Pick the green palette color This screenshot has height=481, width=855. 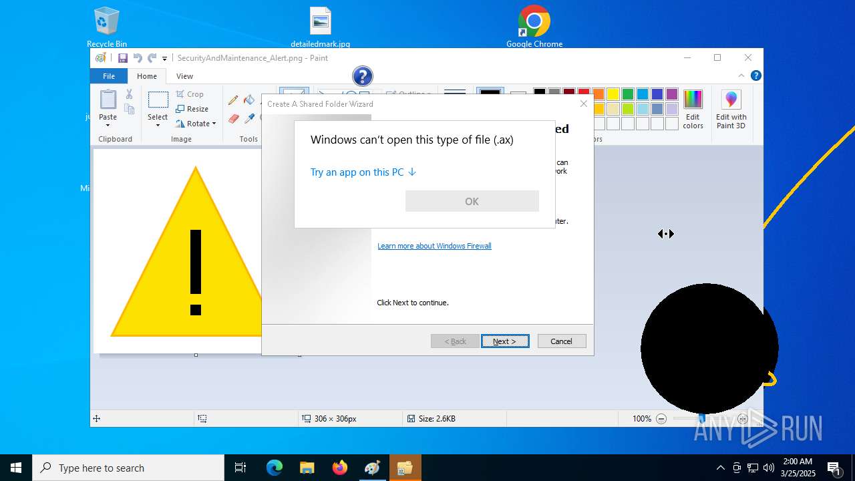[x=628, y=94]
